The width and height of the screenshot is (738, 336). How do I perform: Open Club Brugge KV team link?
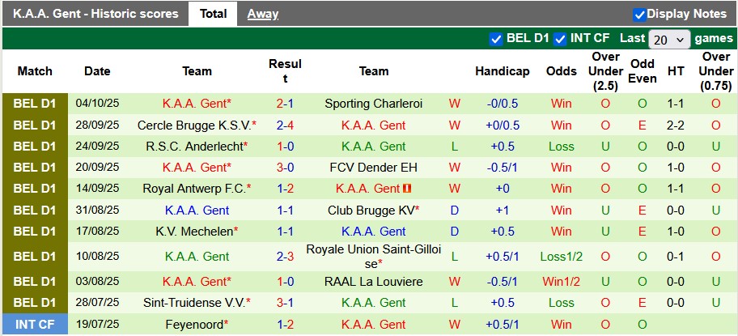pyautogui.click(x=371, y=210)
